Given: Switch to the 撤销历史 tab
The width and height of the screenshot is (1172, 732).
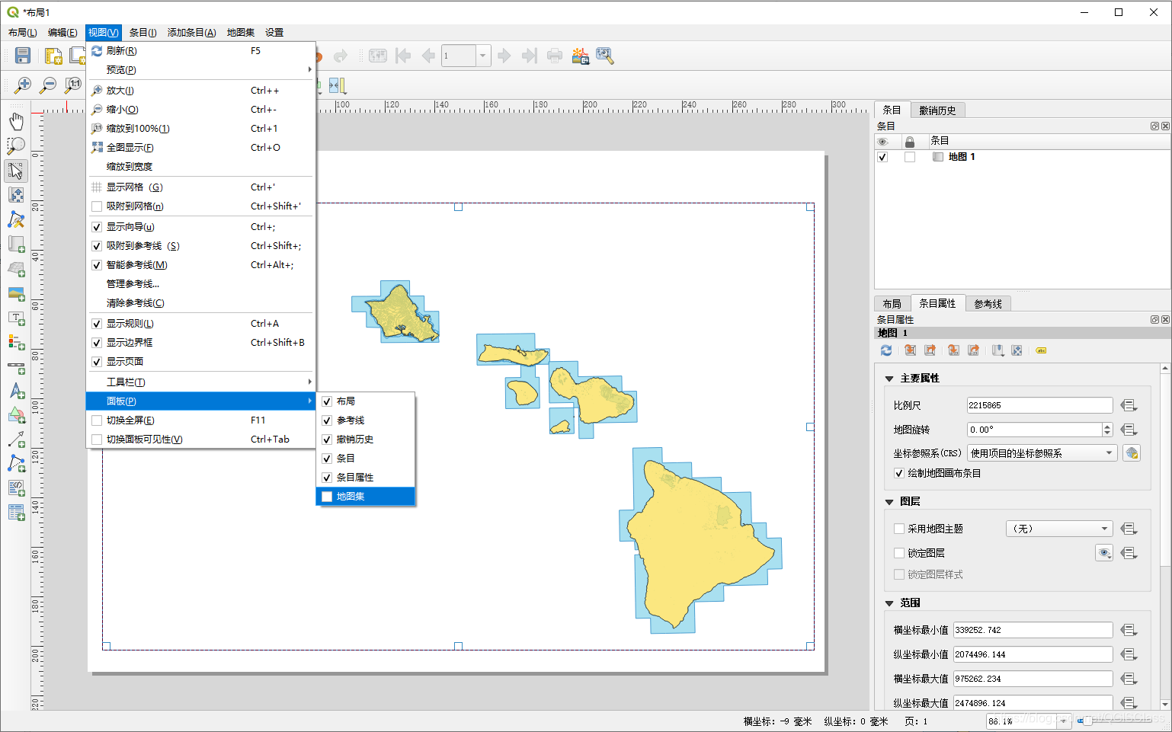Looking at the screenshot, I should [937, 110].
